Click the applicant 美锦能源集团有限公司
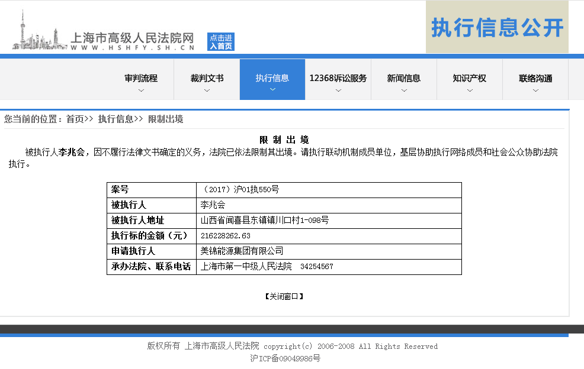Screen dimensions: 584x369 tap(242, 251)
